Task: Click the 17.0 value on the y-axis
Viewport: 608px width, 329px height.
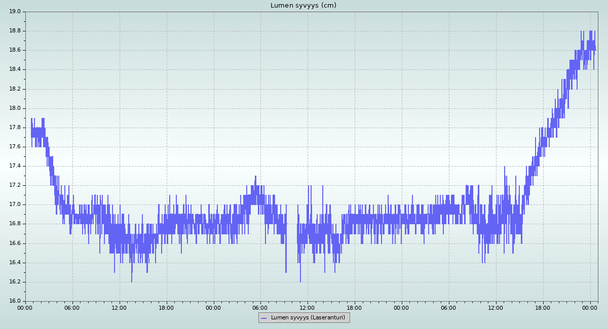Action: point(15,205)
